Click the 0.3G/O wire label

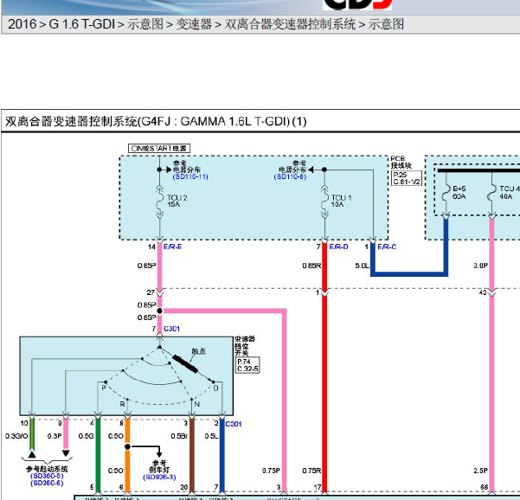pos(16,436)
